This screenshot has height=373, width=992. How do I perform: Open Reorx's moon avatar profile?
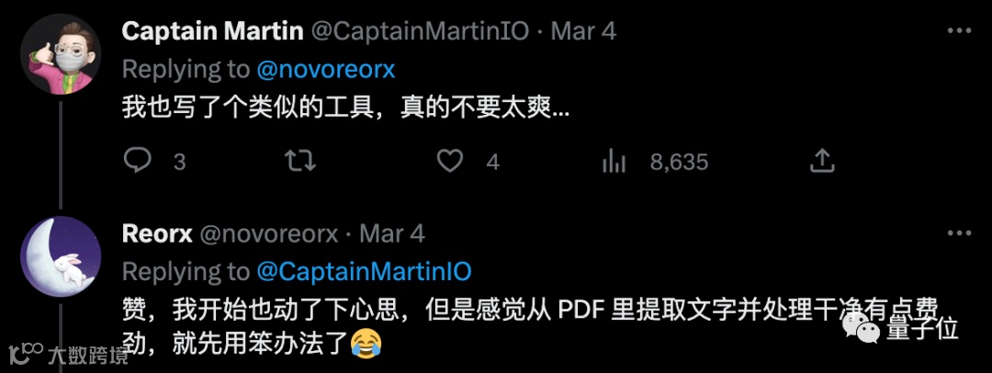click(61, 256)
